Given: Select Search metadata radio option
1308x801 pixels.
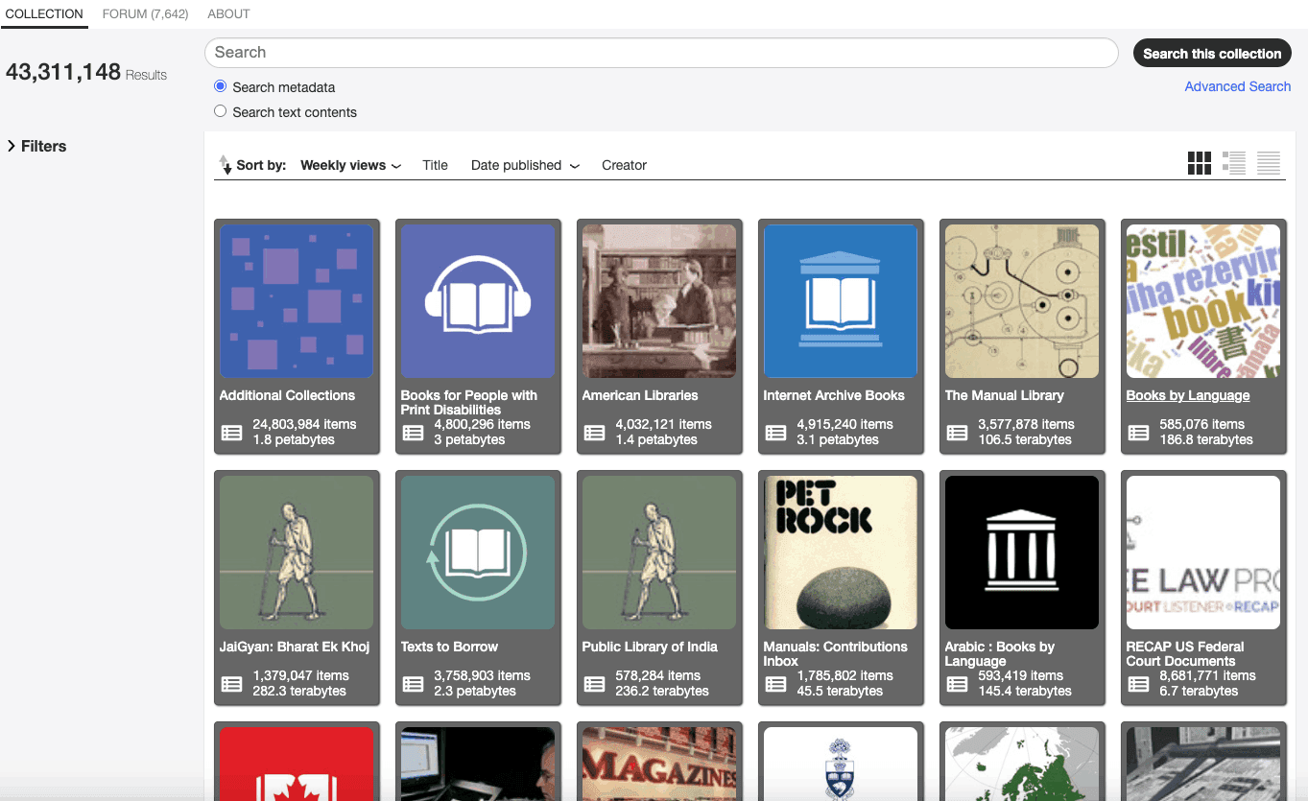Looking at the screenshot, I should (221, 86).
